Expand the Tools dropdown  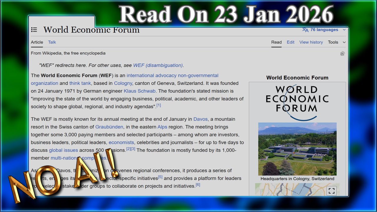coord(337,42)
